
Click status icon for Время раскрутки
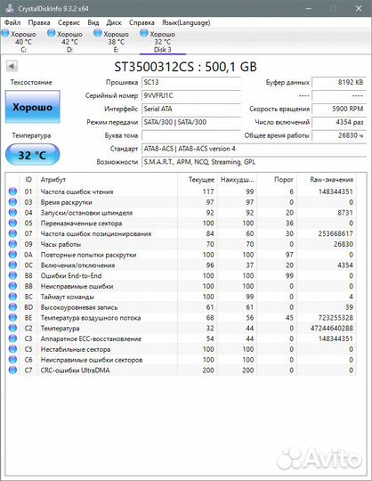point(12,202)
